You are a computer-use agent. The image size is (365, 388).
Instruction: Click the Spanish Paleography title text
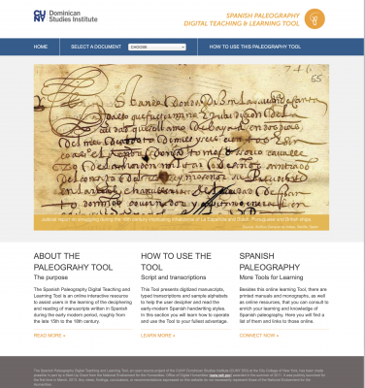coord(263,16)
